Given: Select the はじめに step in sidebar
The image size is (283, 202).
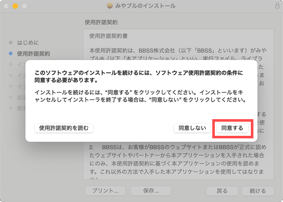Looking at the screenshot, I should (28, 43).
